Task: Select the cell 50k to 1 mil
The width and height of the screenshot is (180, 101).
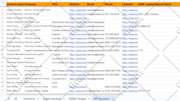Action: tap(159, 91)
